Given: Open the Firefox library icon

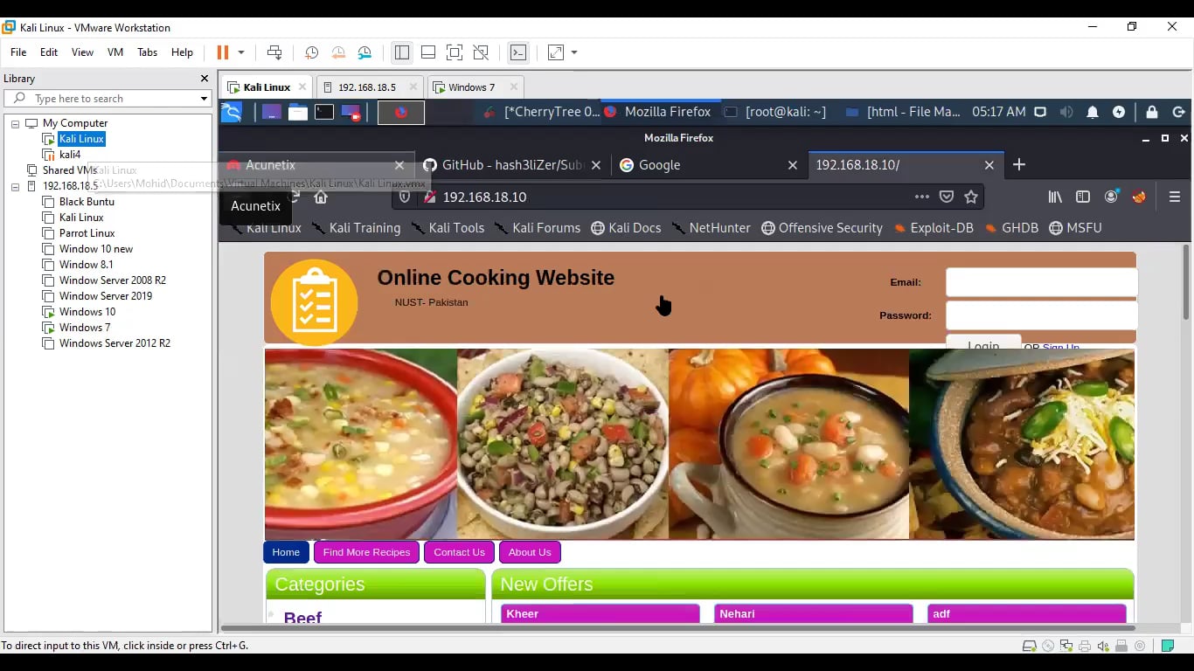Looking at the screenshot, I should click(x=1055, y=197).
